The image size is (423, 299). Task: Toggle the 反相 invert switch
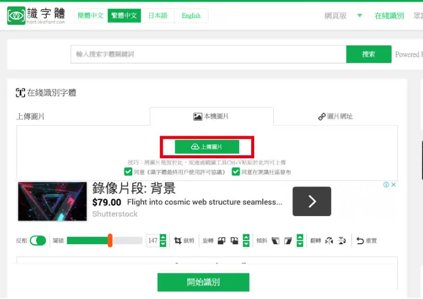(38, 240)
